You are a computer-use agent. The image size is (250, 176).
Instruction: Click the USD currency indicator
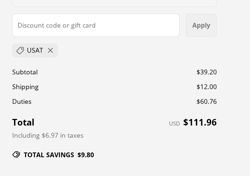(174, 124)
